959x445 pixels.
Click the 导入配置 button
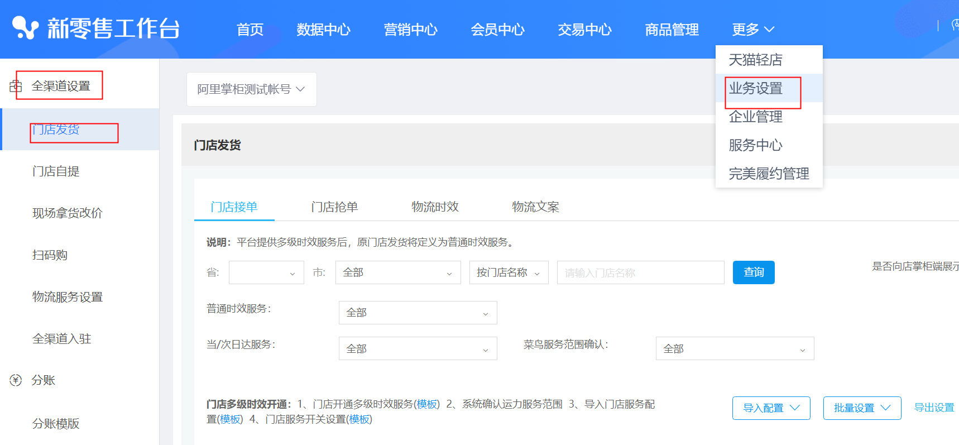[771, 408]
